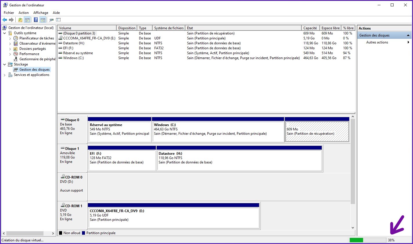Open Help via the blue question mark icon
The image size is (413, 244).
(36, 20)
